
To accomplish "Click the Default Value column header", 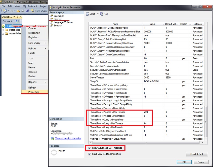I will tap(171, 24).
